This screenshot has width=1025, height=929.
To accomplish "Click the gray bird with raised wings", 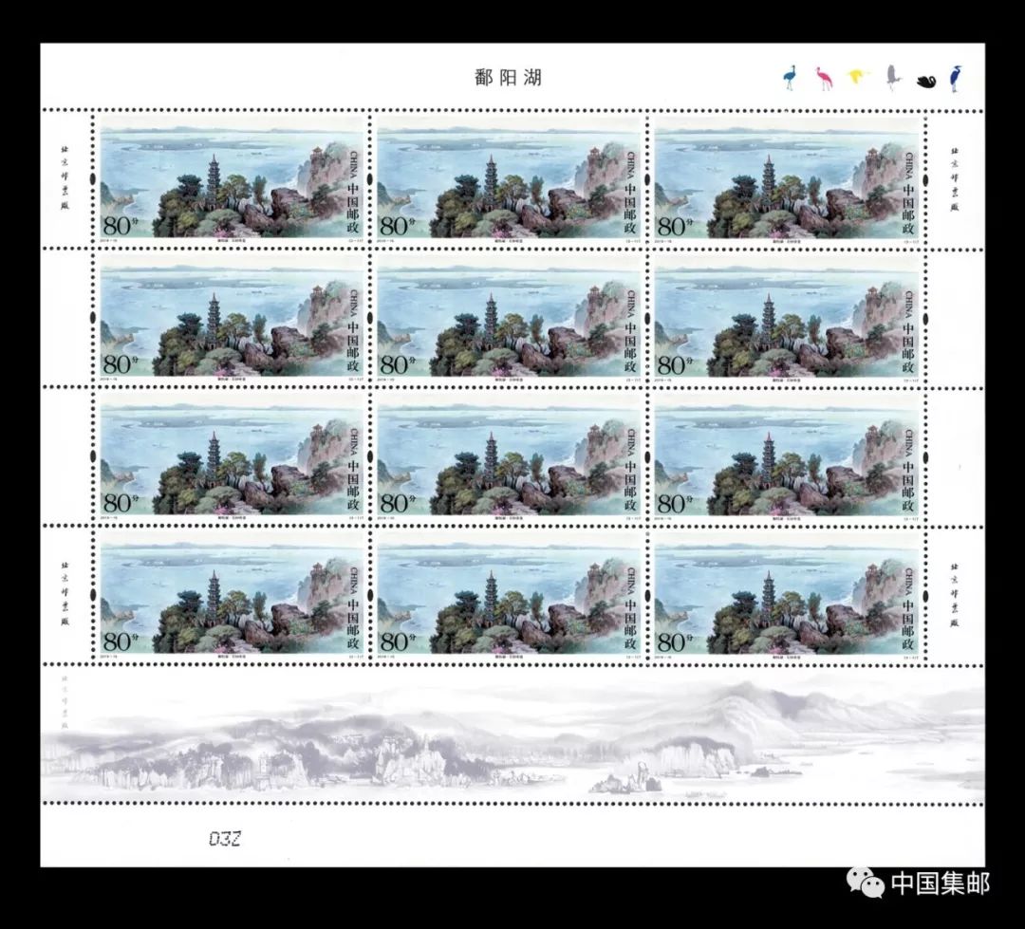I will tap(892, 77).
